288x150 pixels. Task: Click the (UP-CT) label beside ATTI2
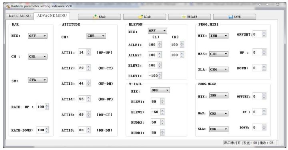coord(106,68)
